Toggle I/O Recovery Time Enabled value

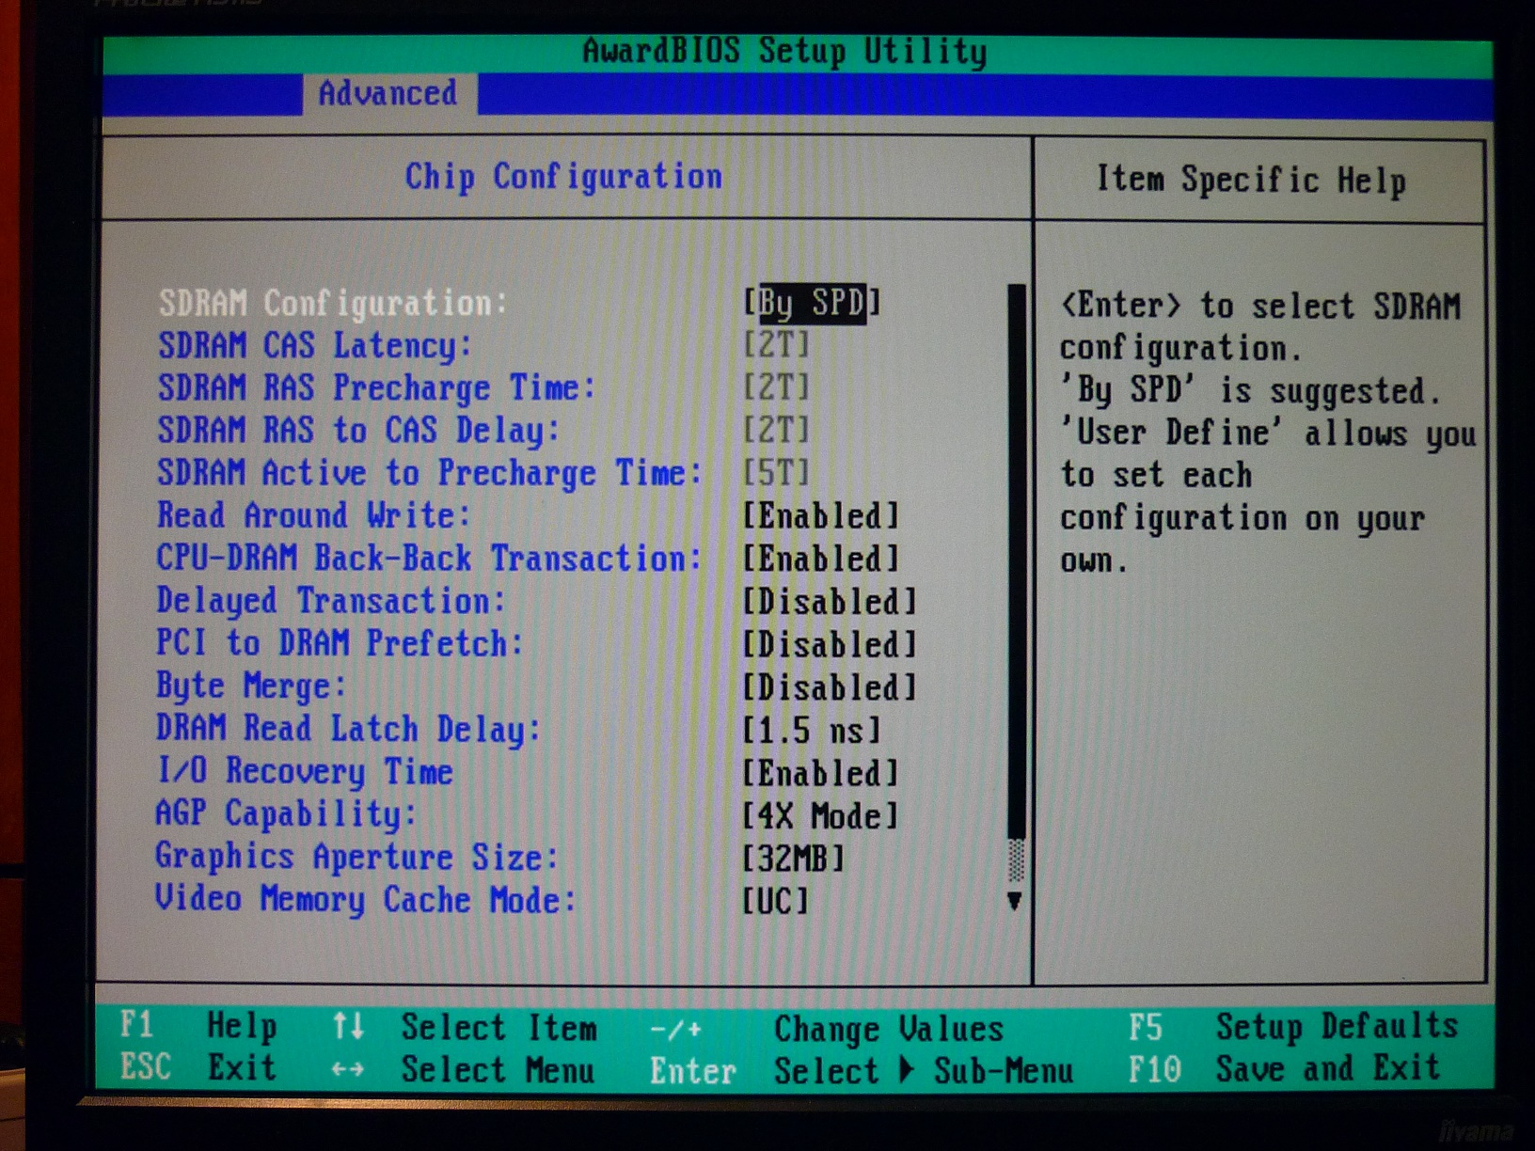coord(821,774)
